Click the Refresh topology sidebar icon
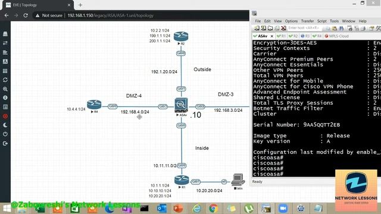The width and height of the screenshot is (381, 214). [5, 80]
